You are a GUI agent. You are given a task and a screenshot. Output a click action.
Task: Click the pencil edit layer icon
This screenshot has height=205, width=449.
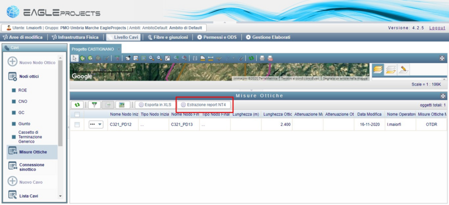[x=403, y=70]
